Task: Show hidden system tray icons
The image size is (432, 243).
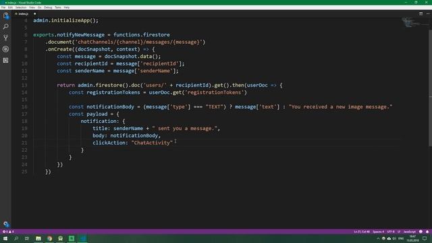Action: 378,238
